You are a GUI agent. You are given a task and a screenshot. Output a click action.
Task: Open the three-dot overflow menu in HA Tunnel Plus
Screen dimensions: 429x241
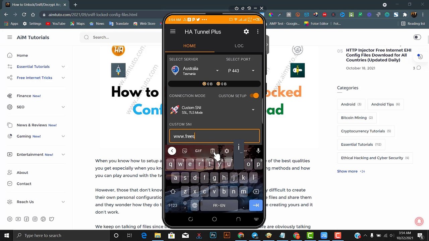coord(258,31)
